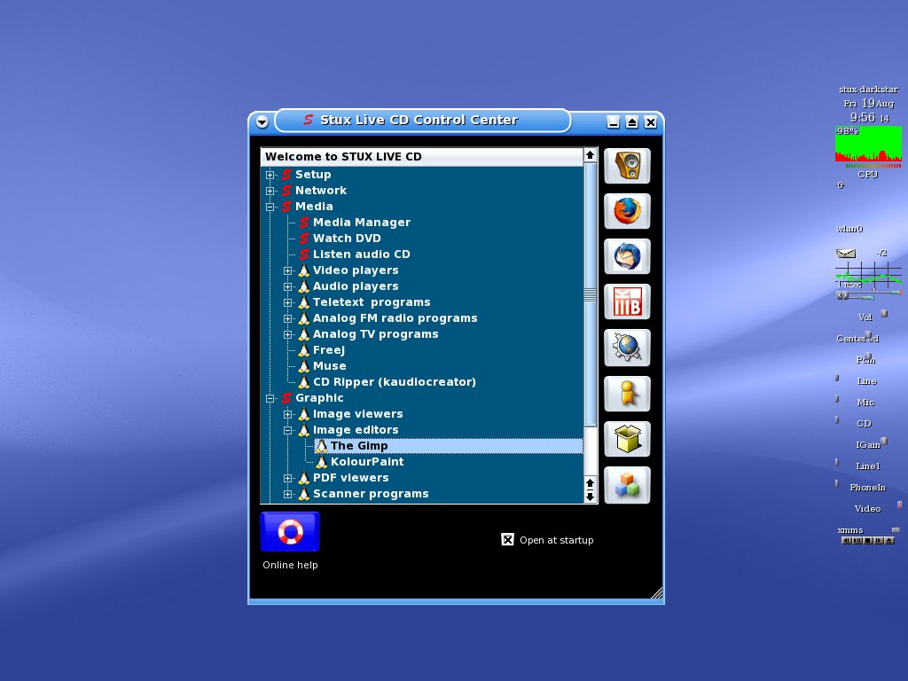Image resolution: width=908 pixels, height=681 pixels.
Task: Click the red S logo in title bar
Action: (308, 120)
